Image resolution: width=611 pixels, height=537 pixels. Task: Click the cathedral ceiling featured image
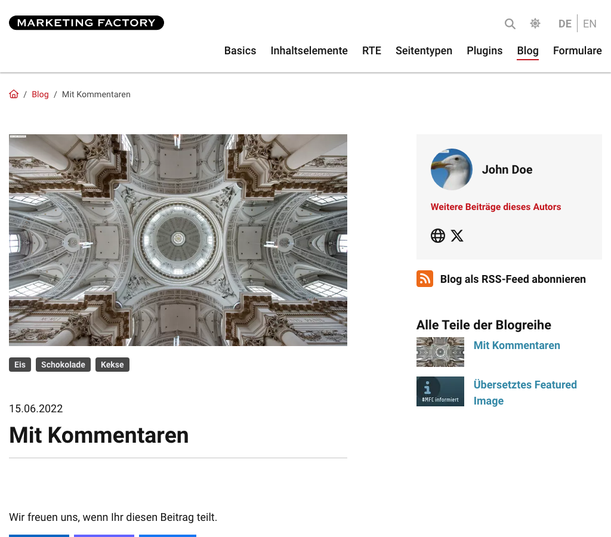(178, 240)
